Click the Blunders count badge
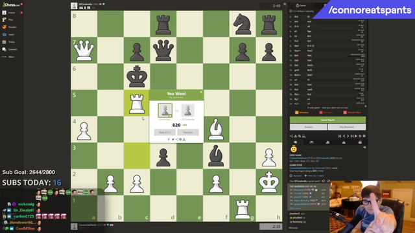This screenshot has width=415, height=233. [x=321, y=113]
